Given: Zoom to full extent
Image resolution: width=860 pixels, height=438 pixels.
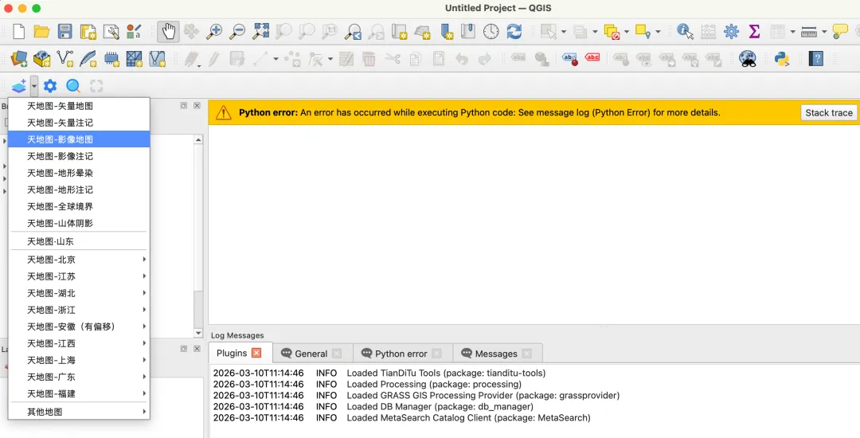Looking at the screenshot, I should pos(260,31).
